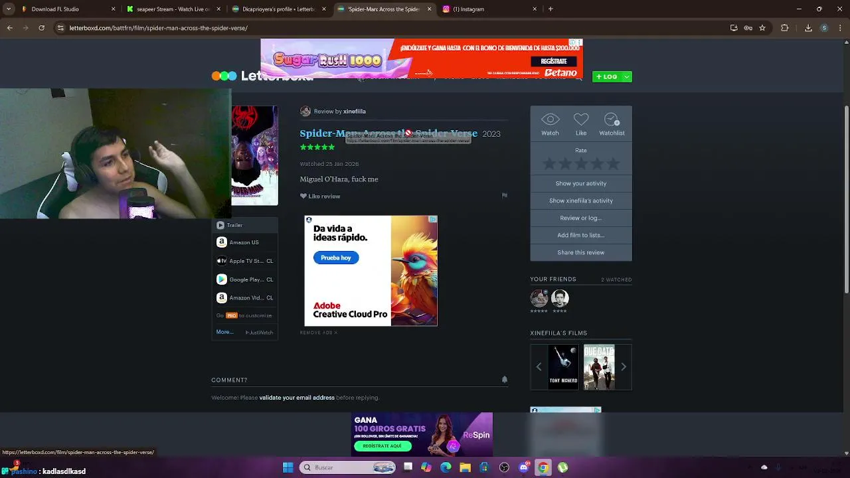Image resolution: width=850 pixels, height=478 pixels.
Task: Open a new browser tab
Action: click(x=551, y=9)
